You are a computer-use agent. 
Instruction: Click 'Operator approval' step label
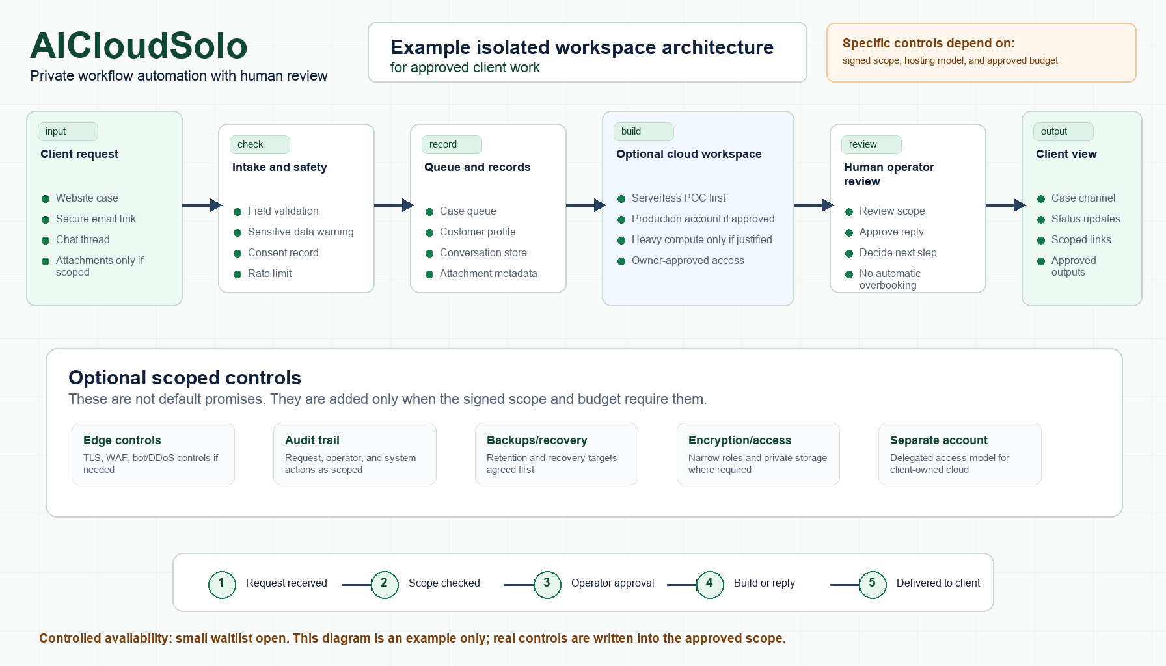point(613,583)
